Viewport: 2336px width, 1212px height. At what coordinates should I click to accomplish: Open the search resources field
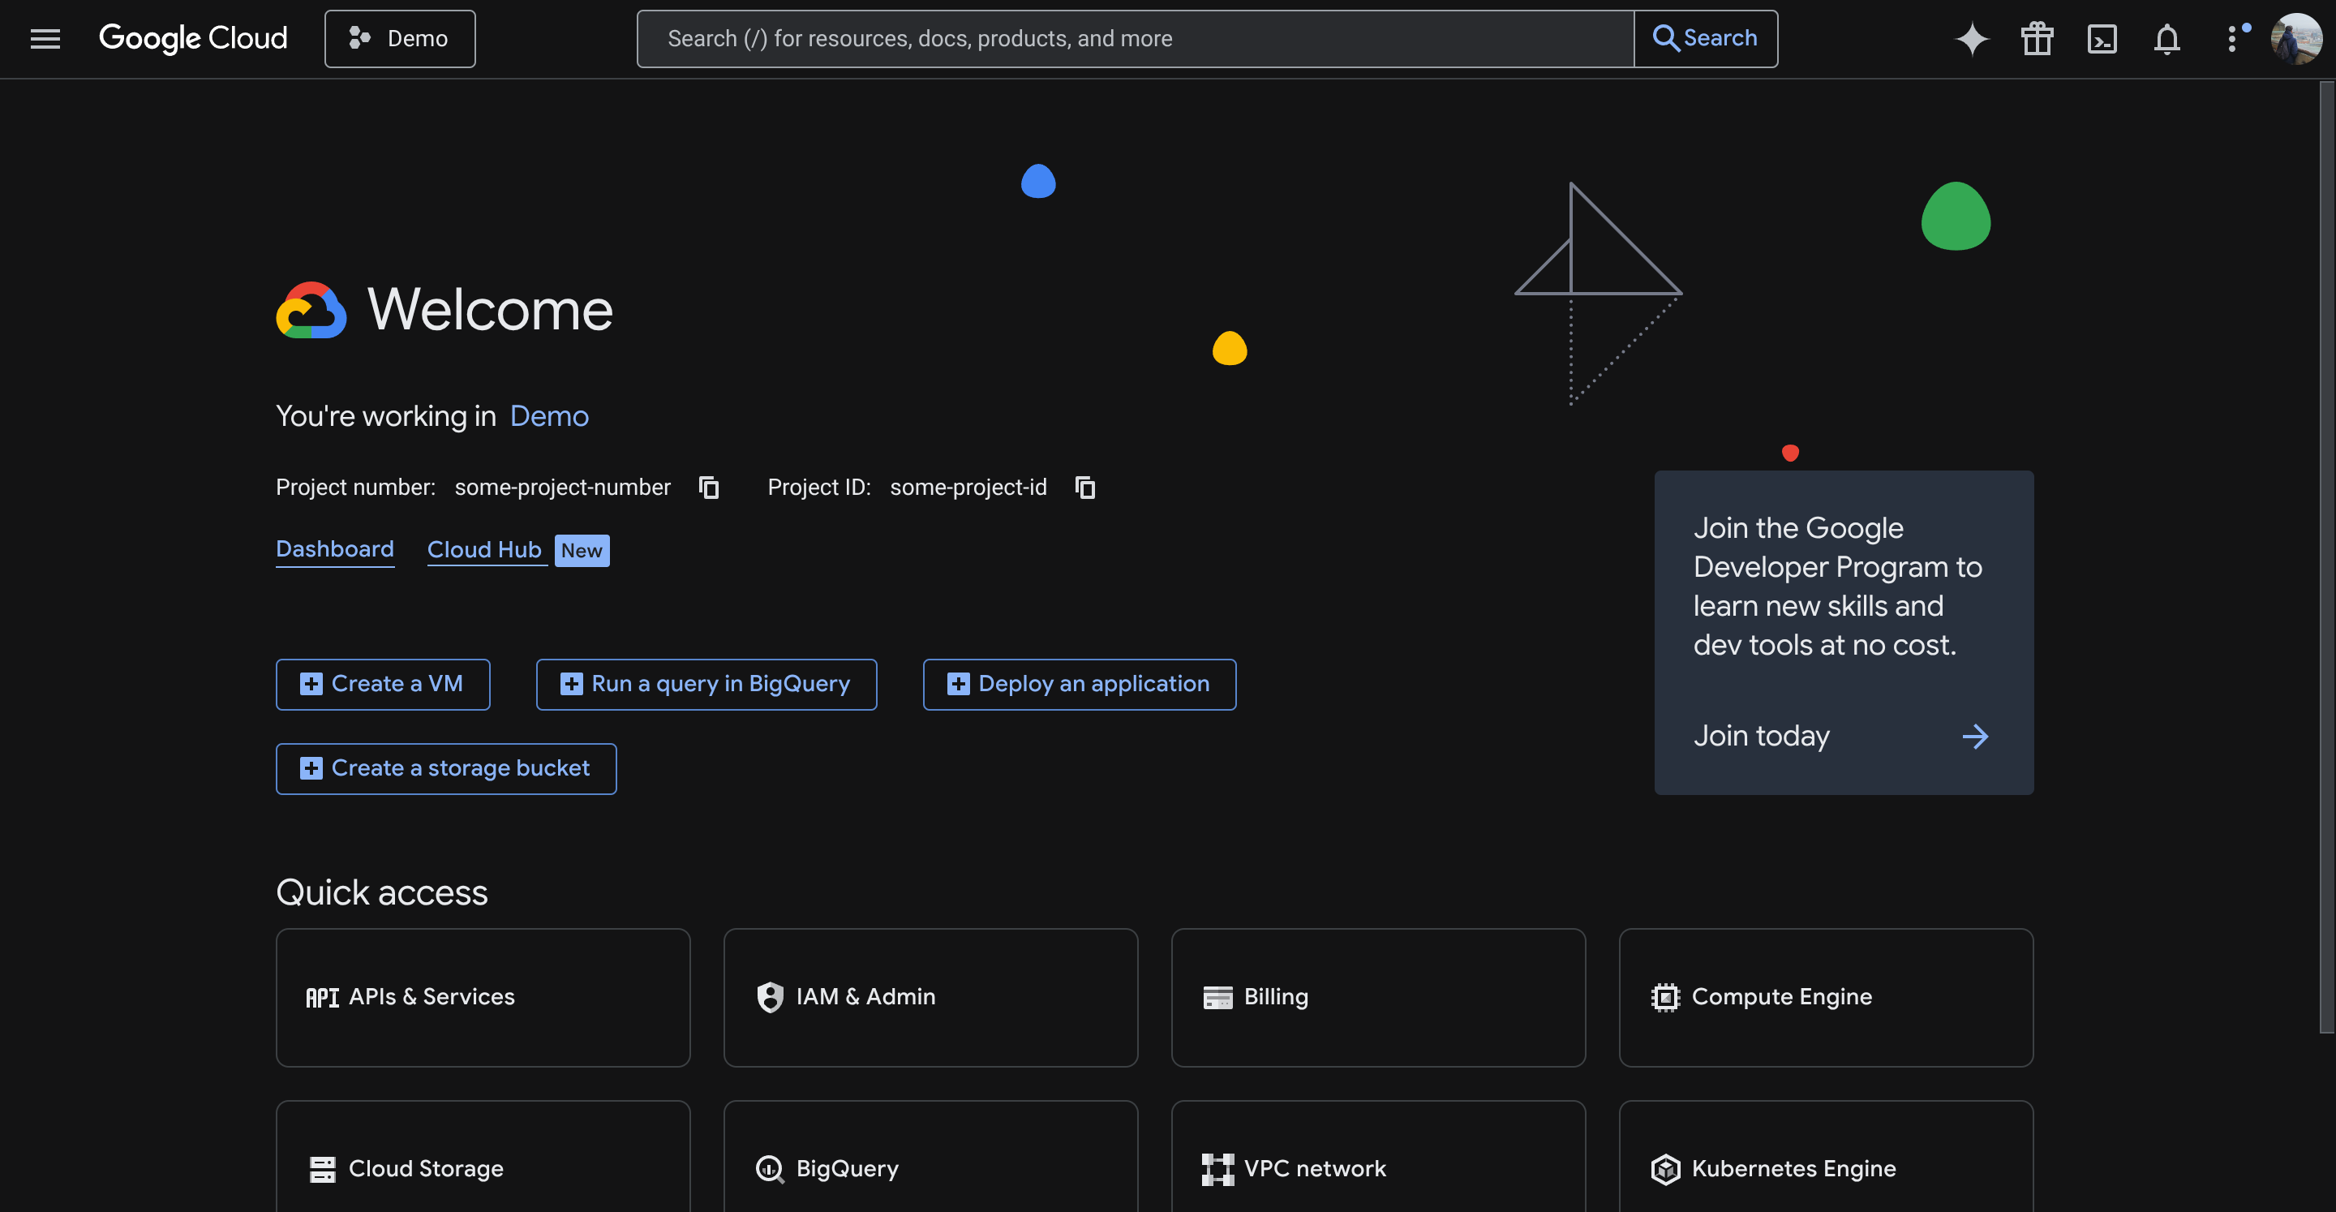(1134, 38)
